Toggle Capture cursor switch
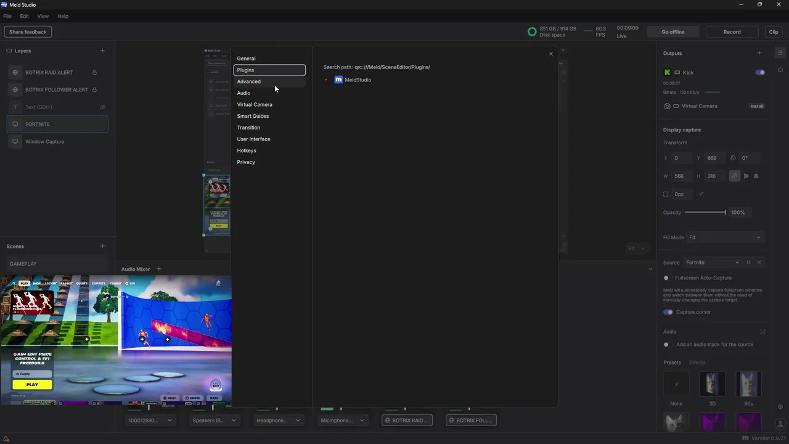 click(668, 312)
